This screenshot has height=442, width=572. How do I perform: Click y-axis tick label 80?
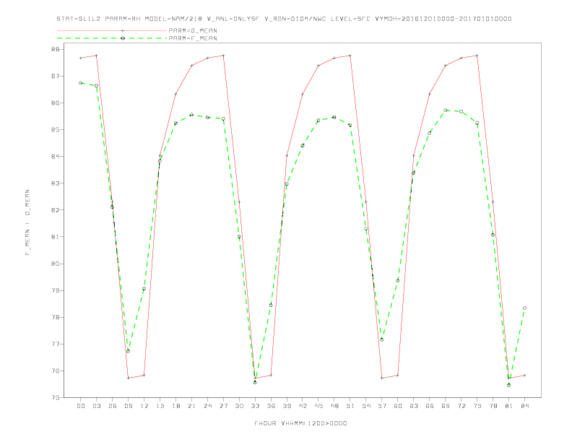click(56, 264)
